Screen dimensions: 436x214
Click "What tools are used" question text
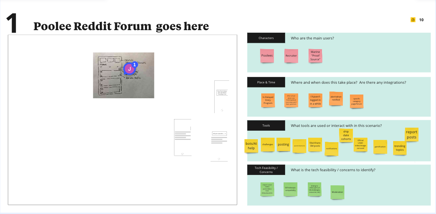pyautogui.click(x=336, y=126)
